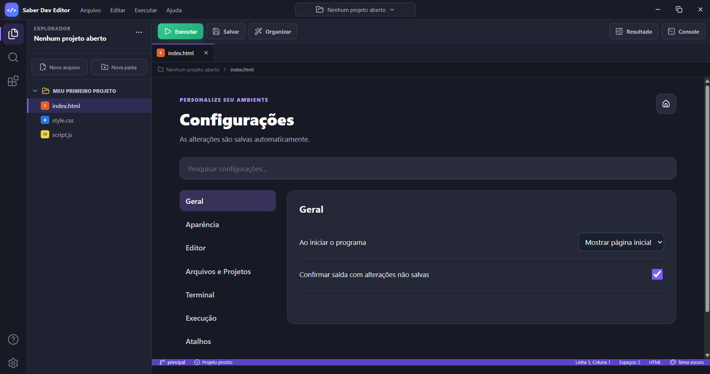Click the settings page vertical scrollbar
The image size is (710, 374).
tap(707, 199)
